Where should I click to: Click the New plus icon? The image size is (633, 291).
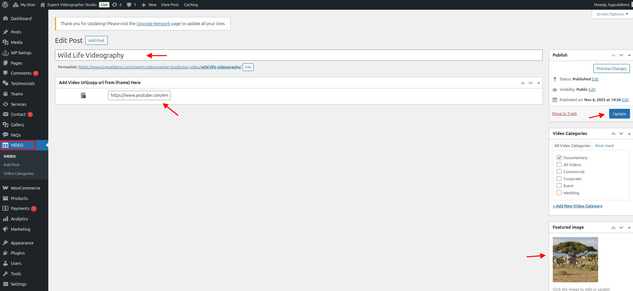(144, 5)
